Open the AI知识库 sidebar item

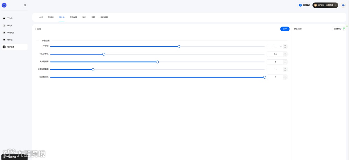11,33
